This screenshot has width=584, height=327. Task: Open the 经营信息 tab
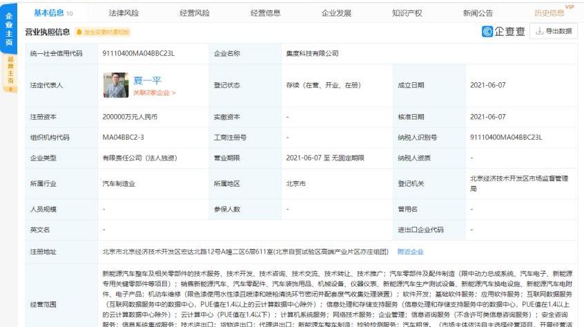pyautogui.click(x=265, y=12)
